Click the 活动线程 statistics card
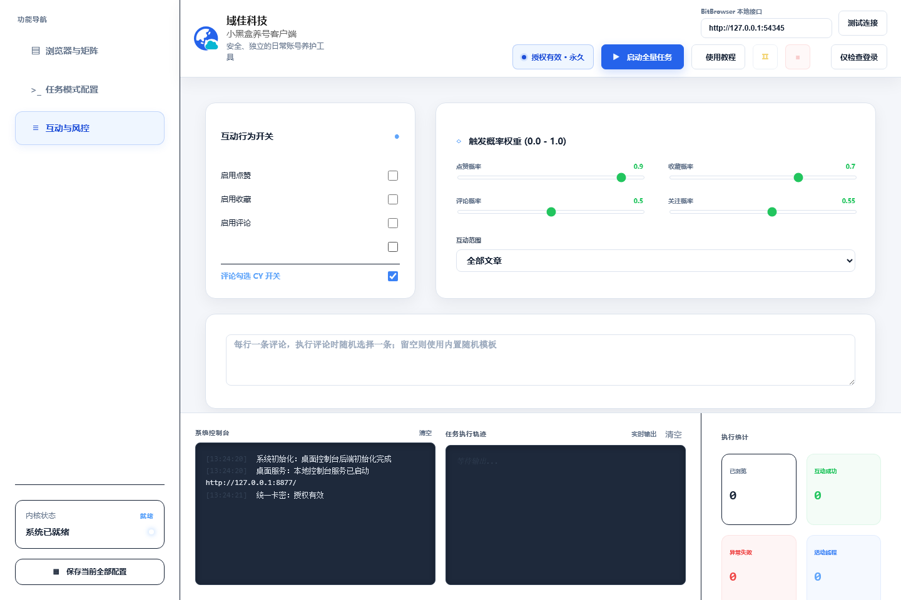 pos(843,567)
